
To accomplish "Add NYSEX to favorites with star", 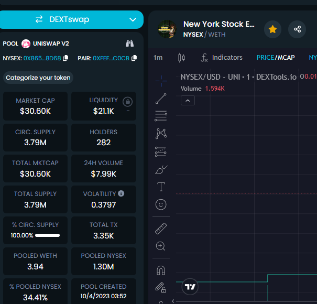I will (273, 29).
